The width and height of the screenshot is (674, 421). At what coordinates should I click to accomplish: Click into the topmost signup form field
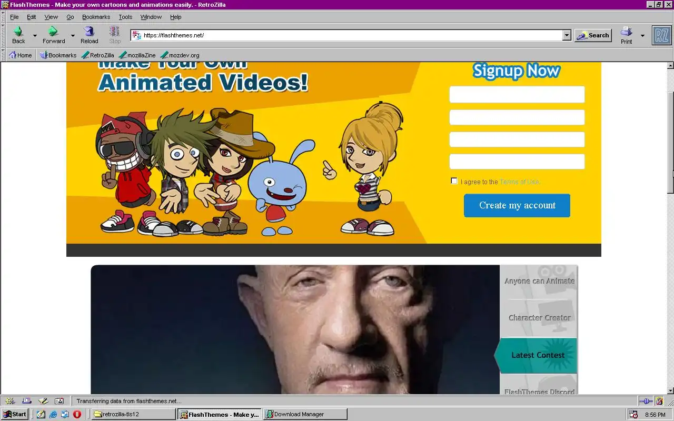517,95
